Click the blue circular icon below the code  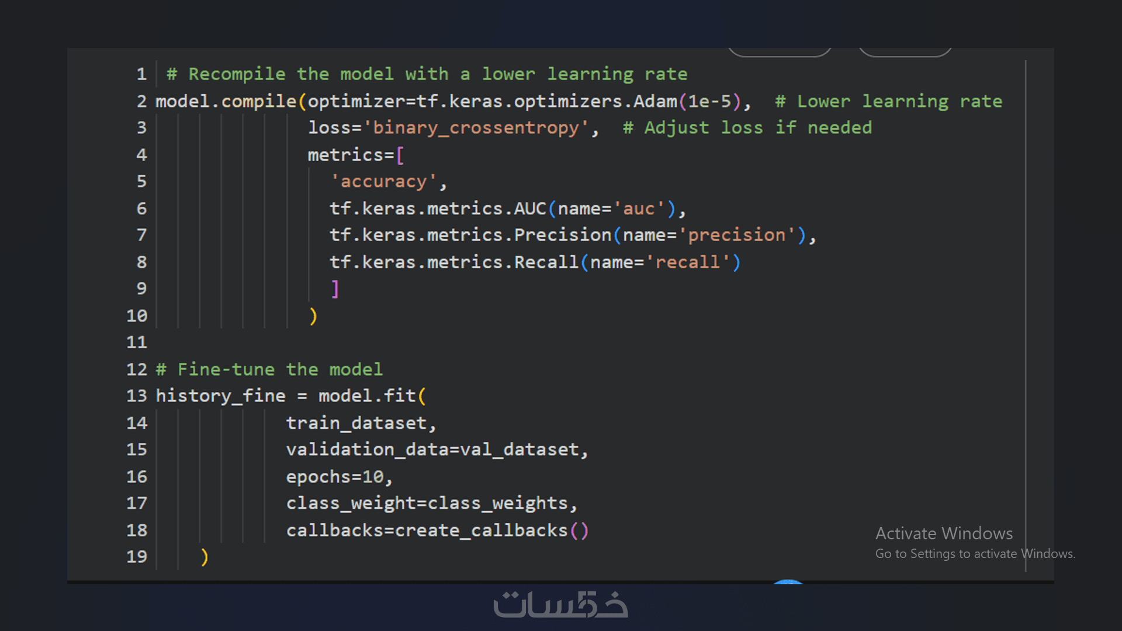[788, 581]
